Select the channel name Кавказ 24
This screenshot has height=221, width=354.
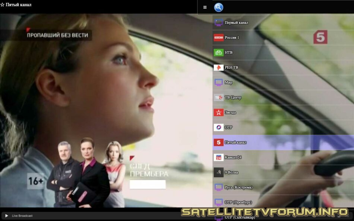click(x=233, y=157)
